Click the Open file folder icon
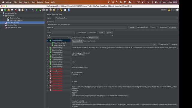 (x=9, y=10)
